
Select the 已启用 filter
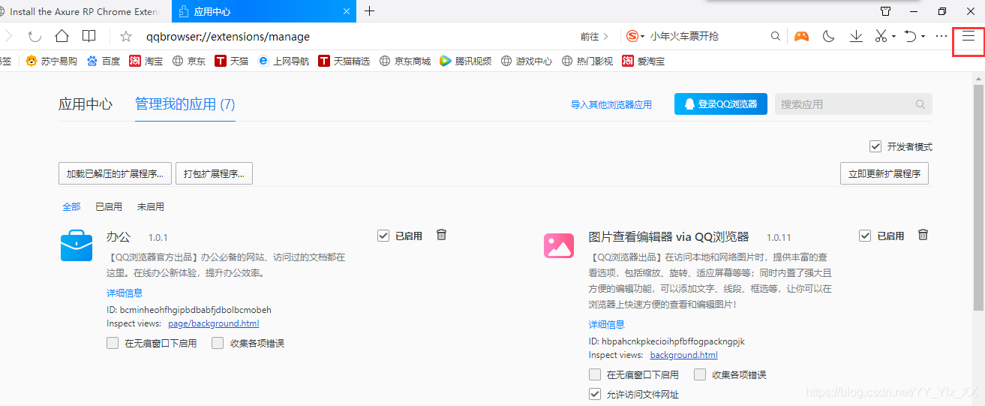click(109, 206)
